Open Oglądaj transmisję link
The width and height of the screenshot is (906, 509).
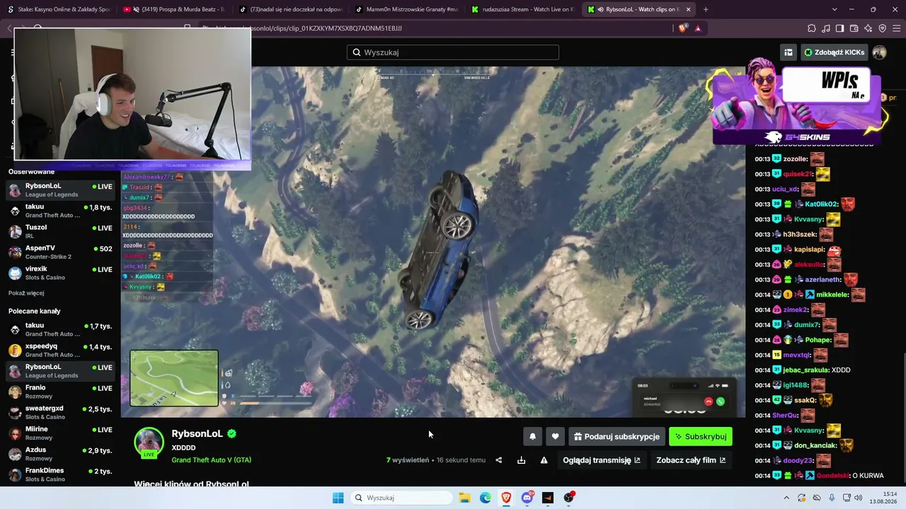pos(602,460)
